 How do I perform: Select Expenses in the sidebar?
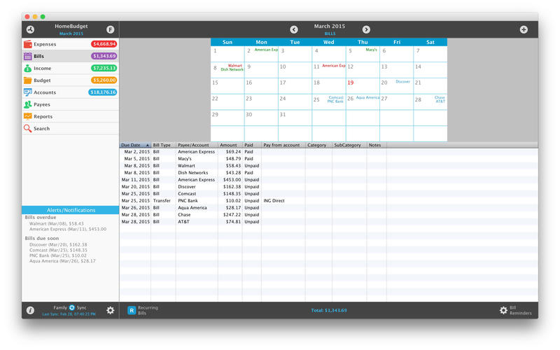pos(45,44)
